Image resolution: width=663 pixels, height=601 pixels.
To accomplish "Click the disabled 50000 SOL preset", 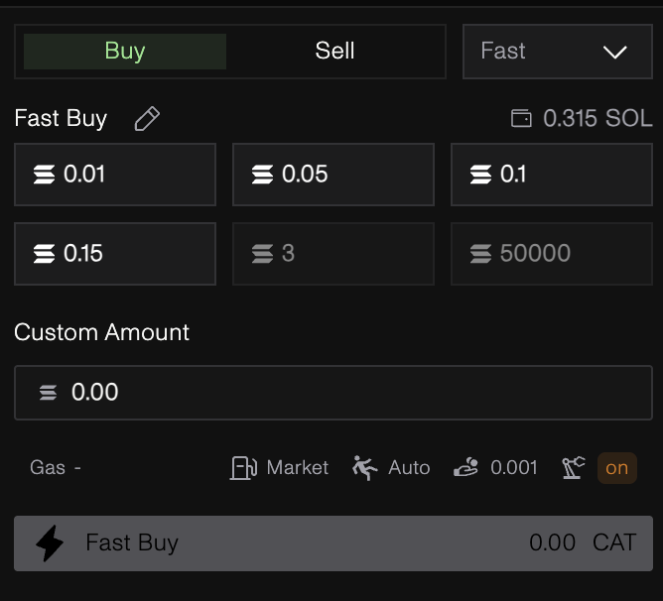I will coord(551,254).
